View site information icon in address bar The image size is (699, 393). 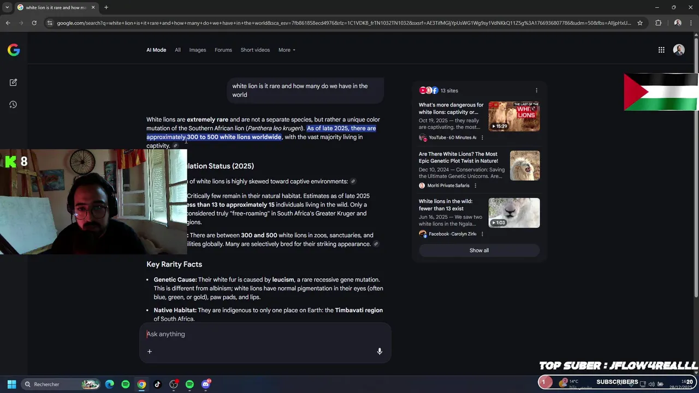click(50, 23)
